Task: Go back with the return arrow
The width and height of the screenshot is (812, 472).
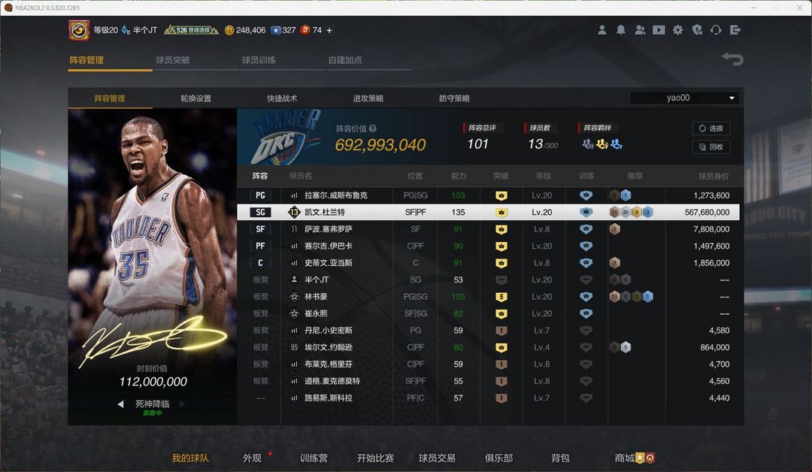Action: tap(733, 59)
